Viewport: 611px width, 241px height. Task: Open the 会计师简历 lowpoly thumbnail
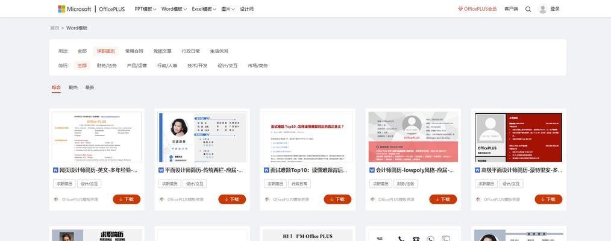coord(413,137)
